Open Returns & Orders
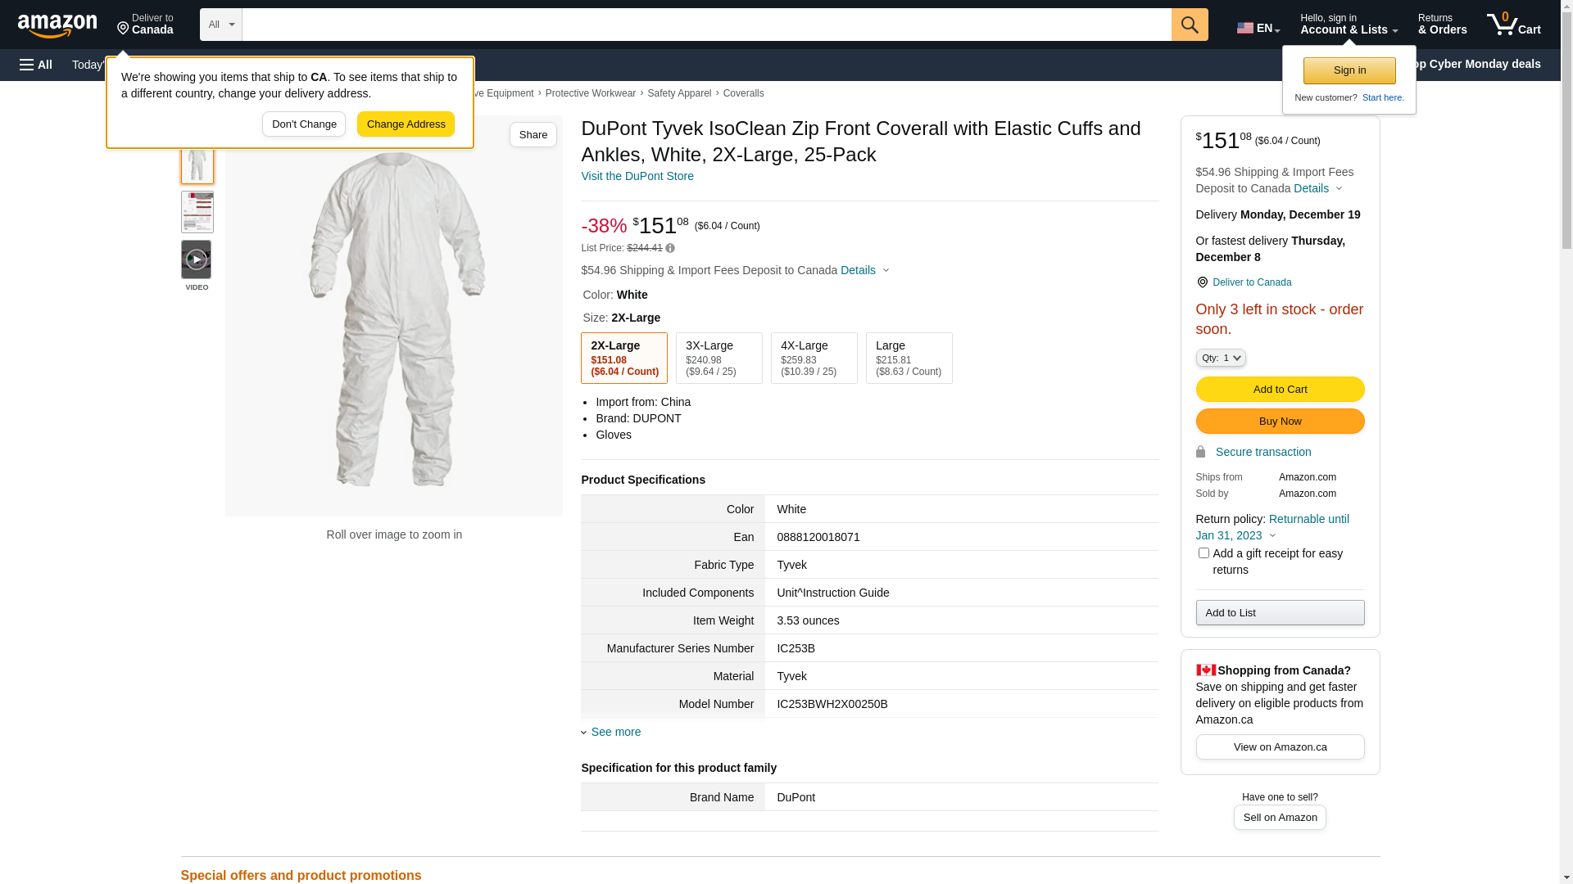1573x884 pixels. click(x=1442, y=25)
